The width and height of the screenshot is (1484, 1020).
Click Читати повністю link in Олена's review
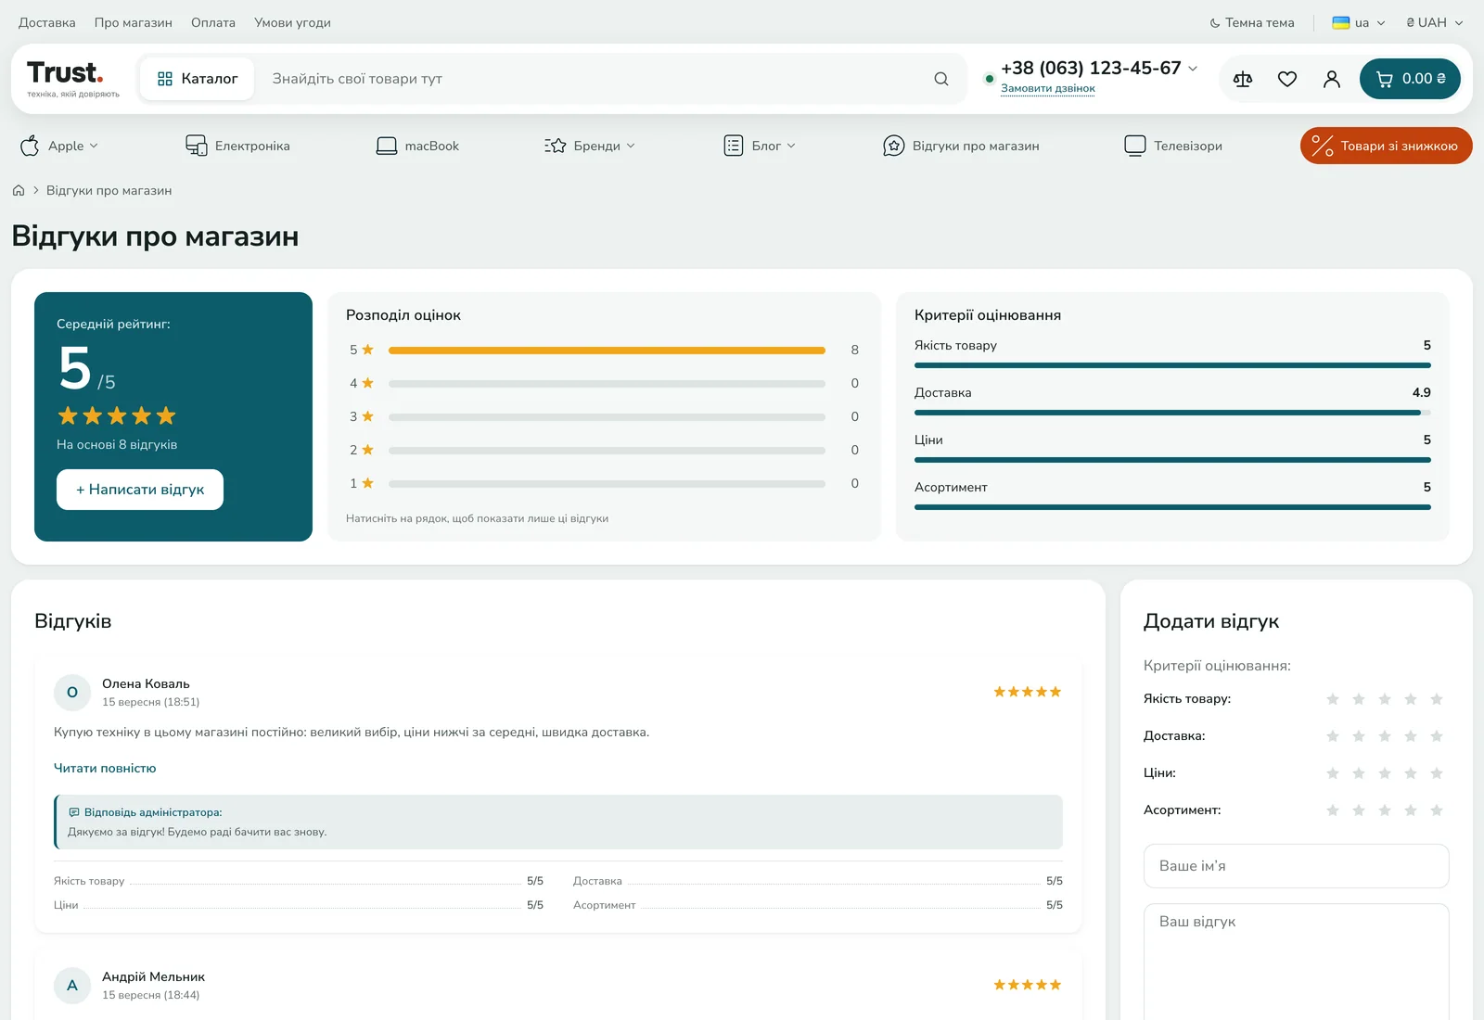(105, 768)
